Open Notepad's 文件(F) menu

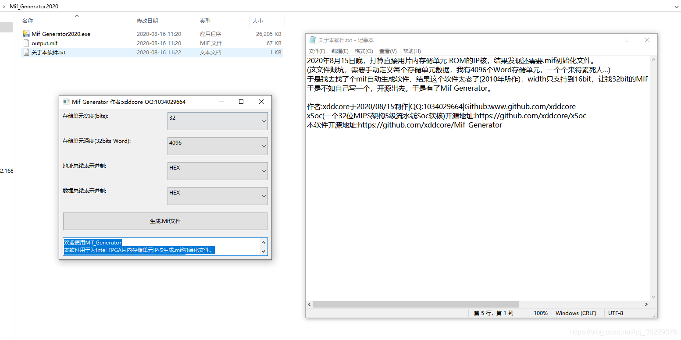pyautogui.click(x=317, y=51)
